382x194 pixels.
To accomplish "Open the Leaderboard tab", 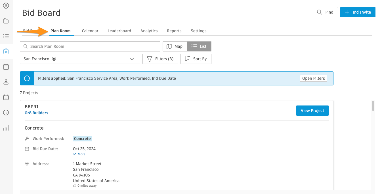I will (x=119, y=31).
